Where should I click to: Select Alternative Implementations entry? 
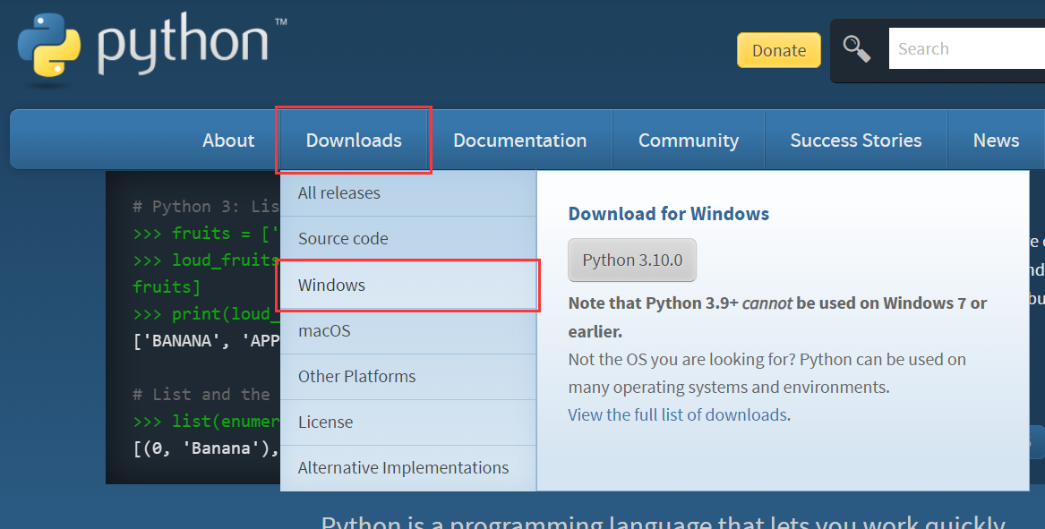pos(403,468)
